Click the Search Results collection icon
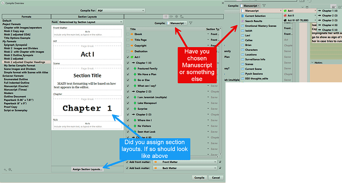This screenshot has height=183, width=342. tap(242, 21)
